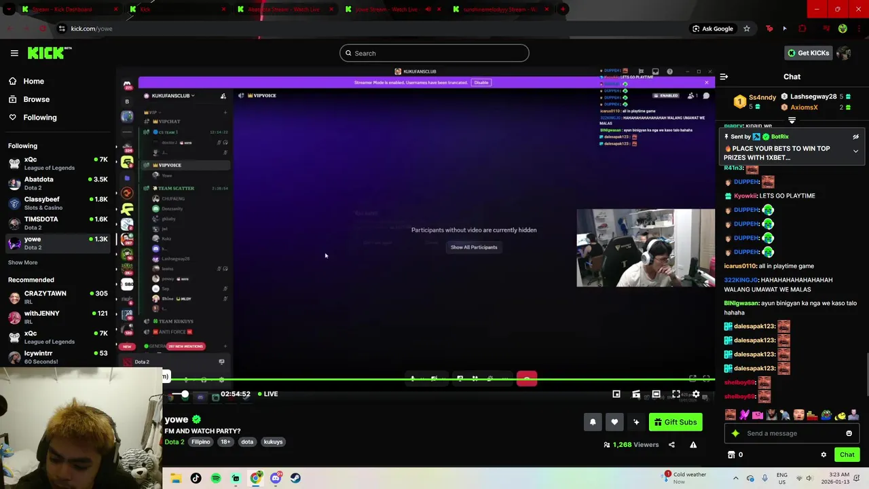Expand the pinned 1XBET message chevron

pos(855,151)
